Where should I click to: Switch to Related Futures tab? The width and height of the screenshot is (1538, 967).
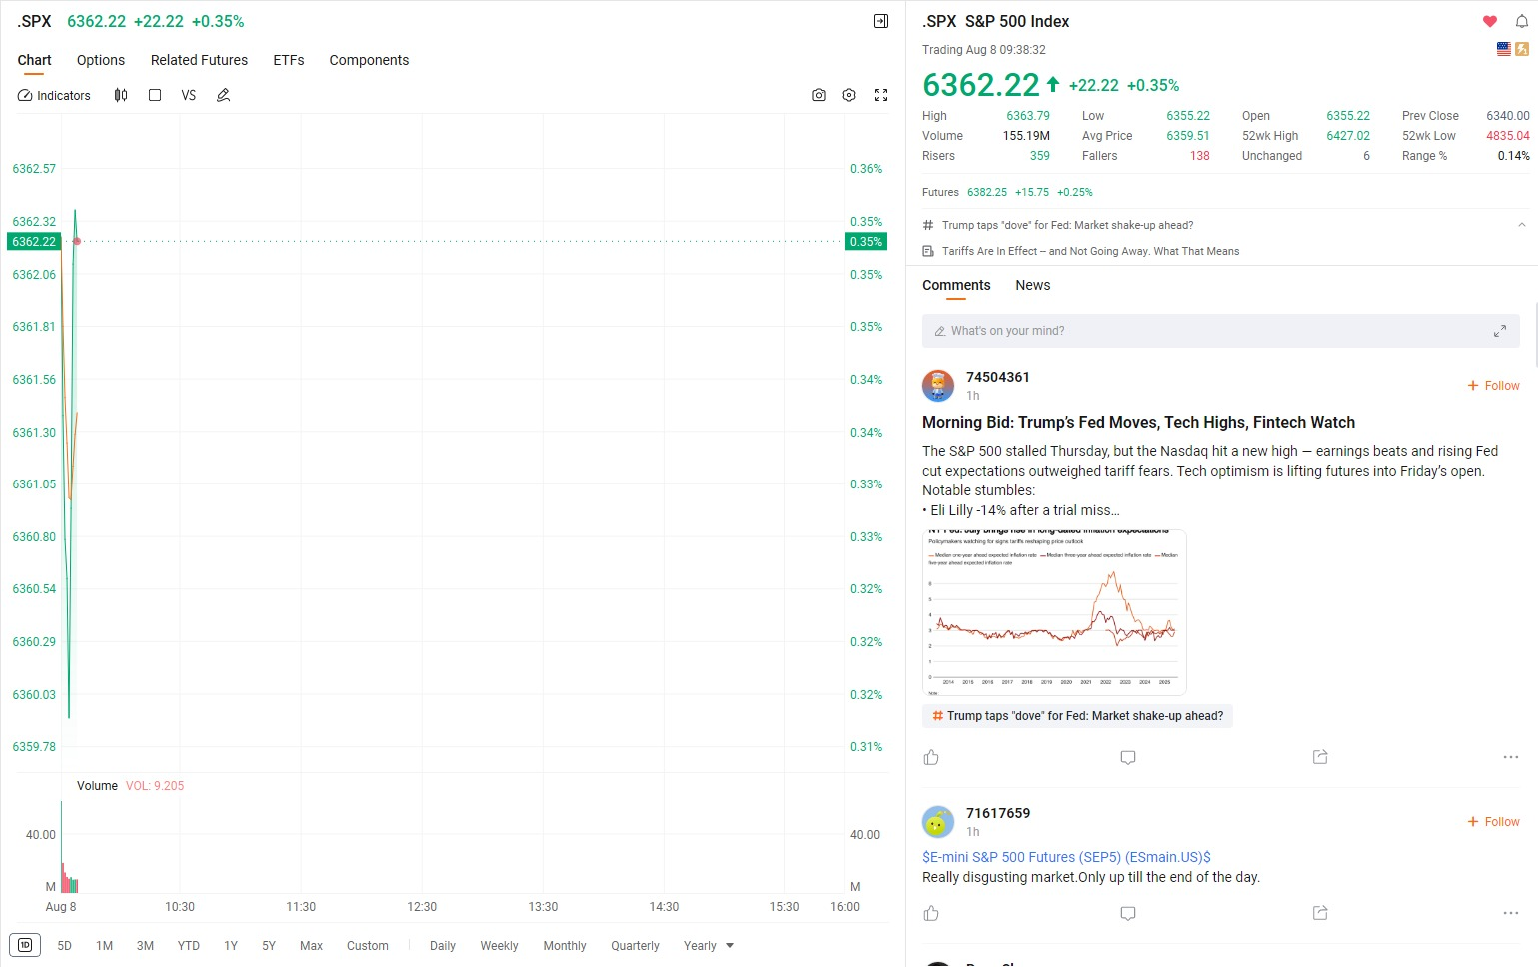click(199, 60)
